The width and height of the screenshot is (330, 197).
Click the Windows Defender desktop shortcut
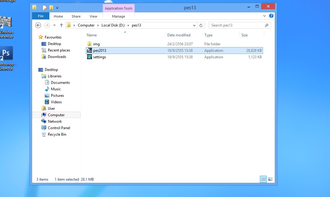click(6, 27)
